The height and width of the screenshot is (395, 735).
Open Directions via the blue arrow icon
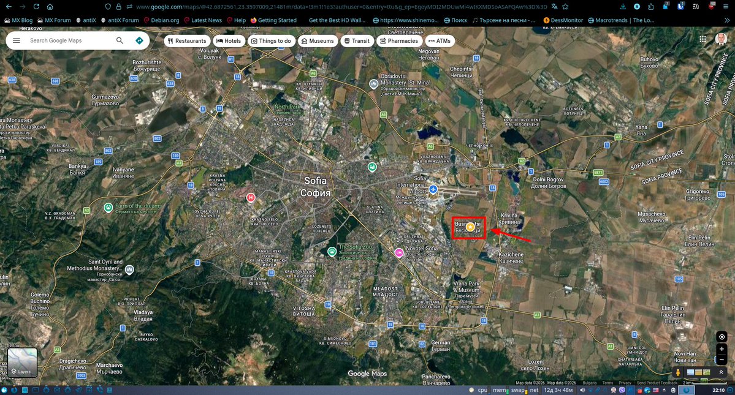139,40
